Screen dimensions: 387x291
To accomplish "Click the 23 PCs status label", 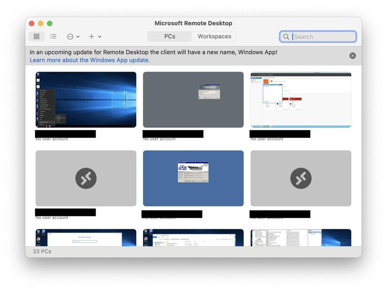I will (42, 251).
